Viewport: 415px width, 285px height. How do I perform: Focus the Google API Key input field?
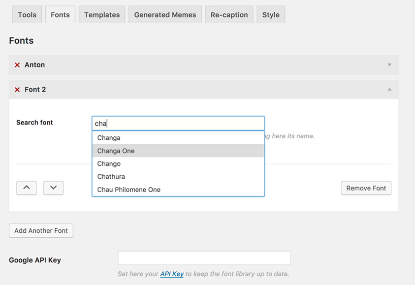coord(204,257)
